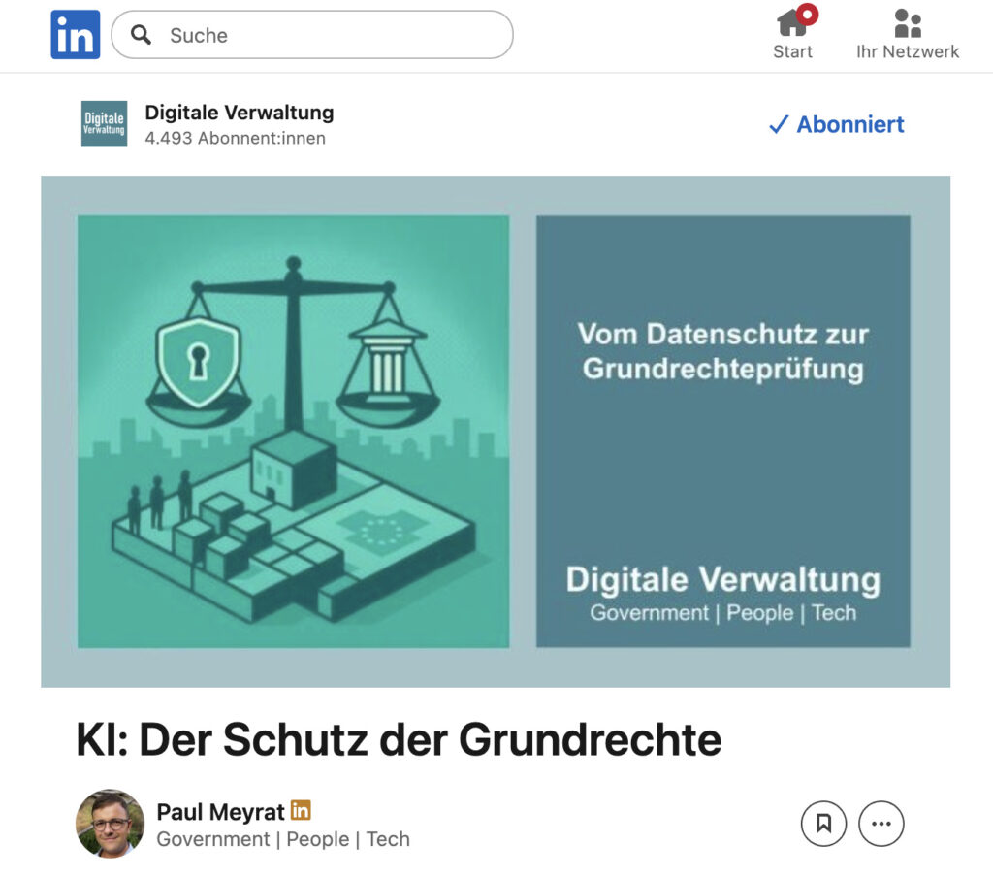Open the three-dots more options menu
993x877 pixels.
pos(881,823)
